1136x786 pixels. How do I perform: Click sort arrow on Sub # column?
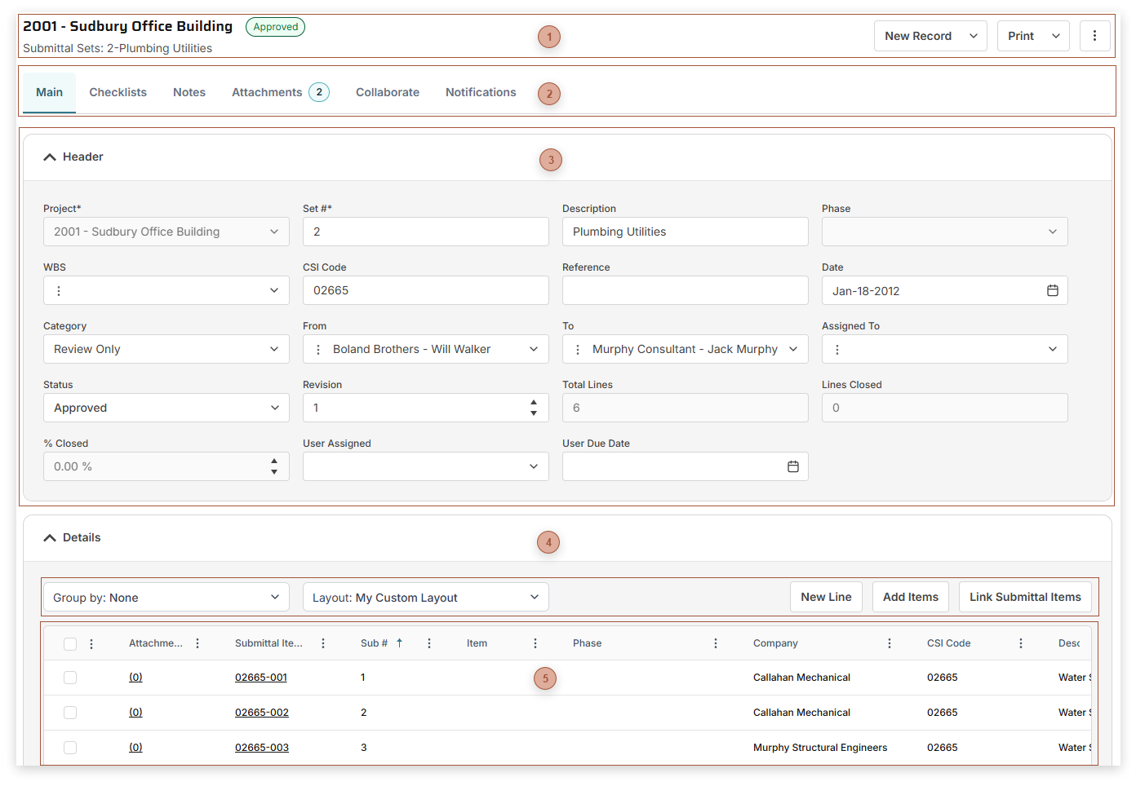[400, 643]
